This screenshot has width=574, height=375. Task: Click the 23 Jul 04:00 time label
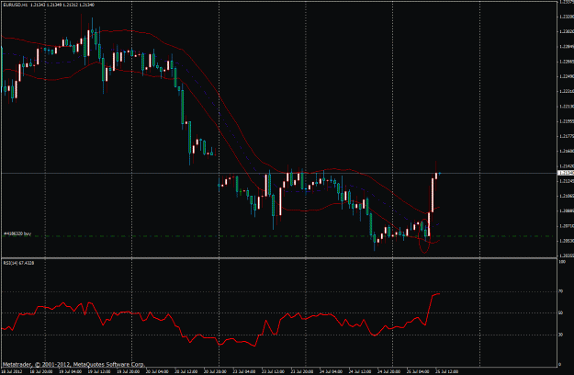point(244,371)
